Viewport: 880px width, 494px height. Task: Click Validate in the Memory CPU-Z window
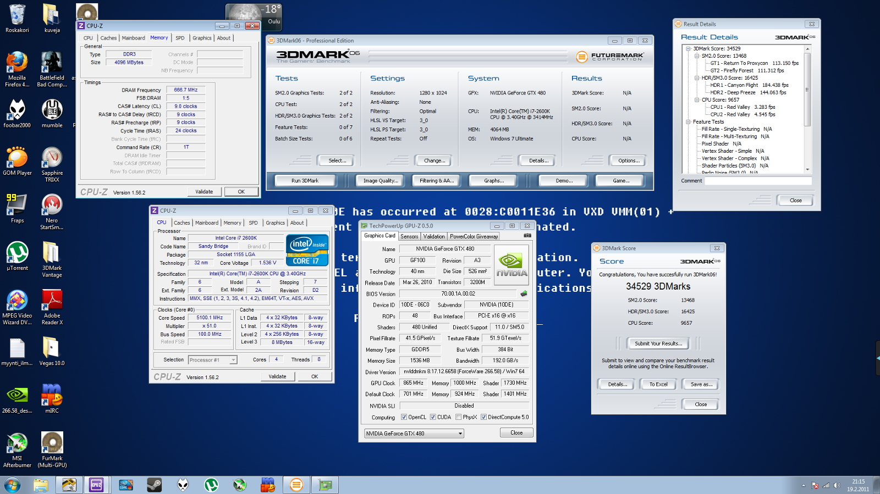coord(204,192)
